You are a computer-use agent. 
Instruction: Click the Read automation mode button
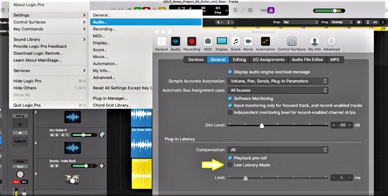(x=20, y=167)
